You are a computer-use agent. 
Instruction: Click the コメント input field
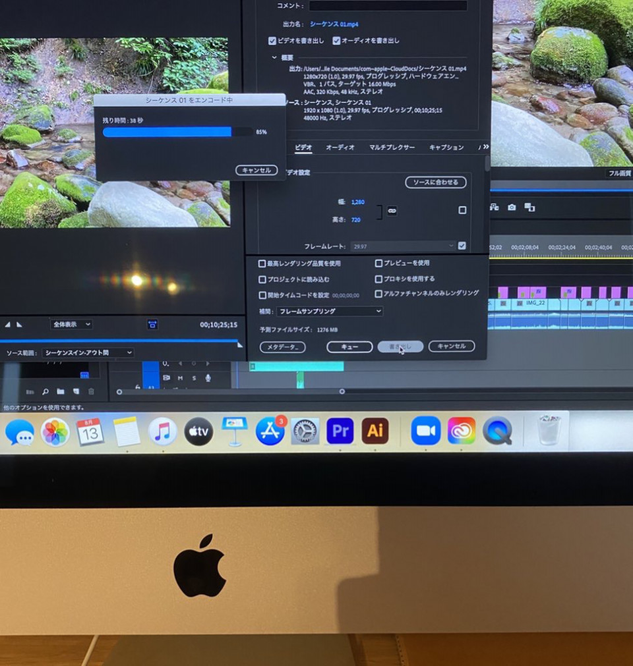[388, 5]
